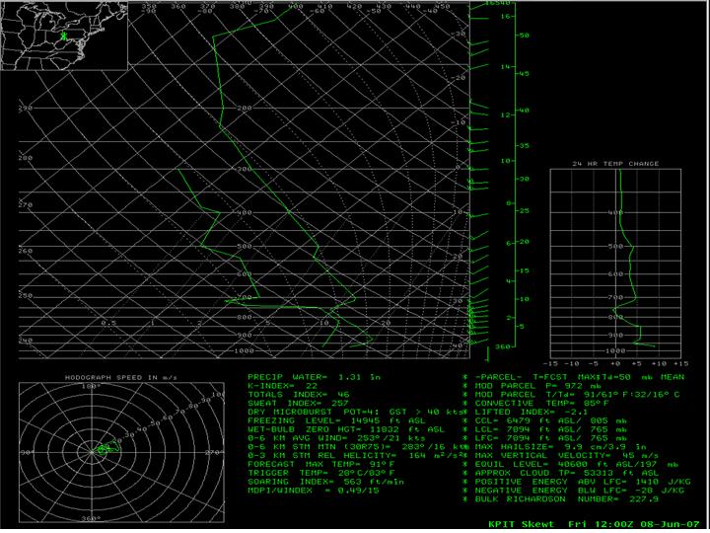
Task: Select the 'DRY MICROBURST POT=4' line
Action: point(355,412)
